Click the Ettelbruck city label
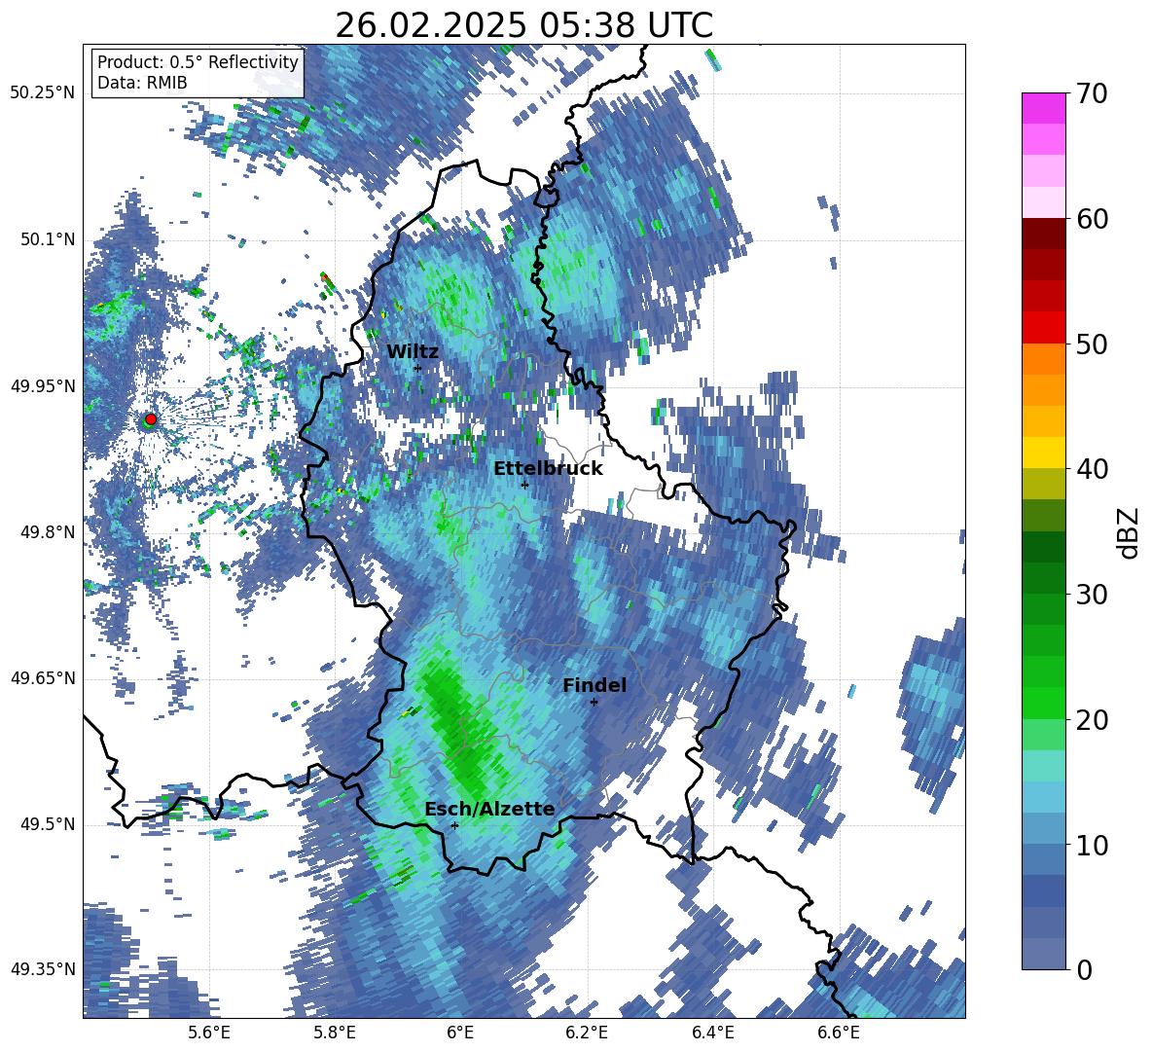 [x=548, y=469]
